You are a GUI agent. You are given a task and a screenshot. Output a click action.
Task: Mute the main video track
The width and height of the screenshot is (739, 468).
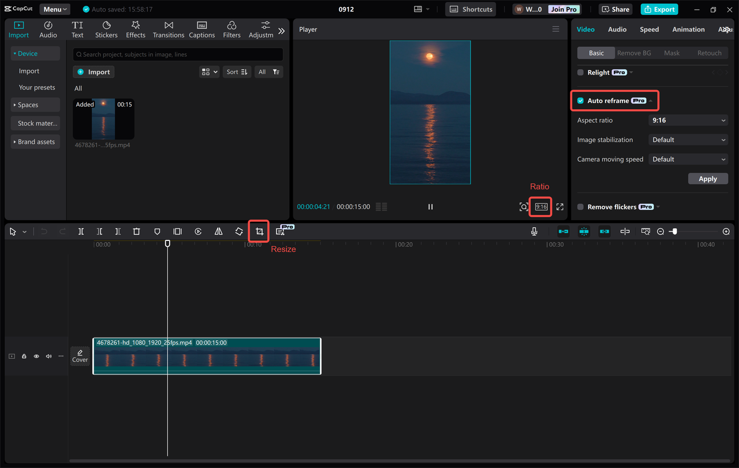tap(48, 356)
